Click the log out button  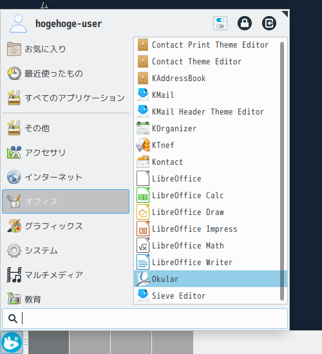click(269, 23)
